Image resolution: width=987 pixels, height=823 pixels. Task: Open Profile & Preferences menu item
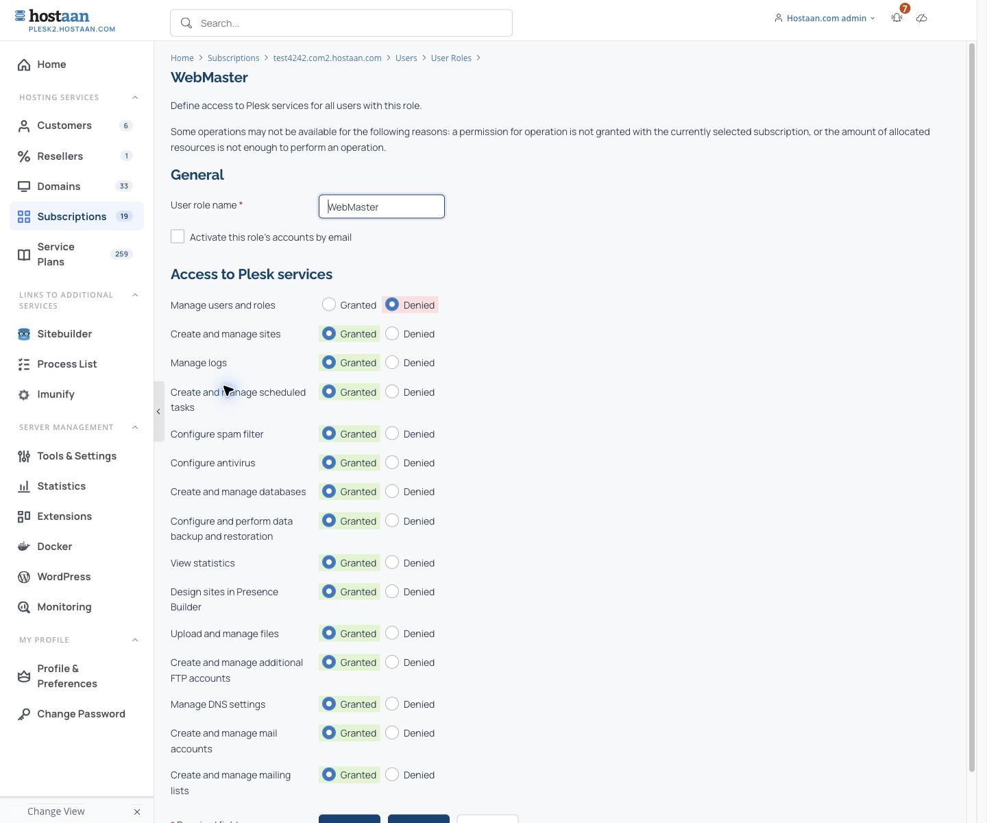coord(77,676)
